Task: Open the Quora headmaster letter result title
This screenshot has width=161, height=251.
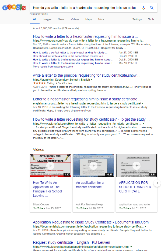Action: 85,36
